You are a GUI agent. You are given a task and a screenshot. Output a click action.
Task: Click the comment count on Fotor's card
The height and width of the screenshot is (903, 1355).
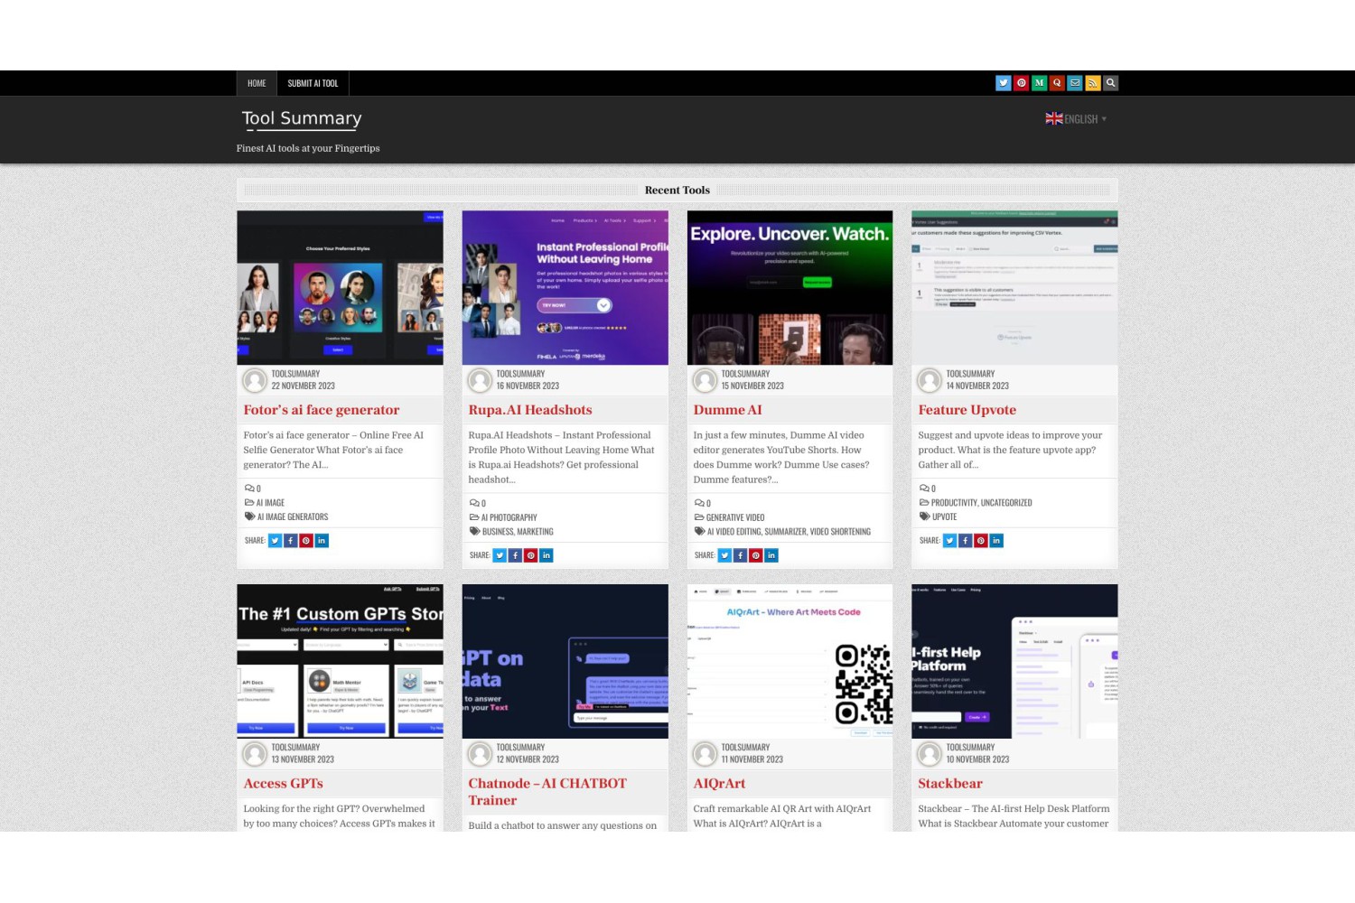pyautogui.click(x=253, y=489)
